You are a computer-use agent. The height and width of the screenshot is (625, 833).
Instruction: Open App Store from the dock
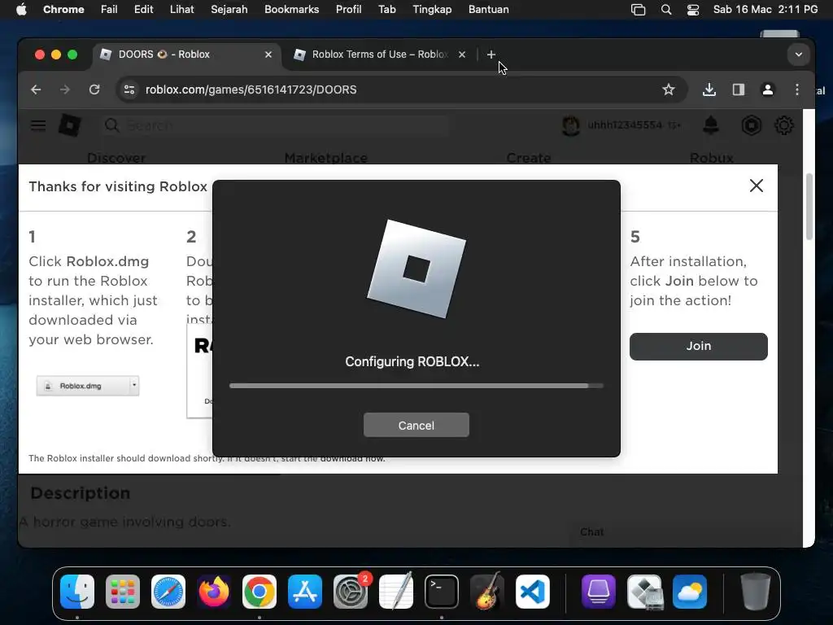tap(305, 592)
